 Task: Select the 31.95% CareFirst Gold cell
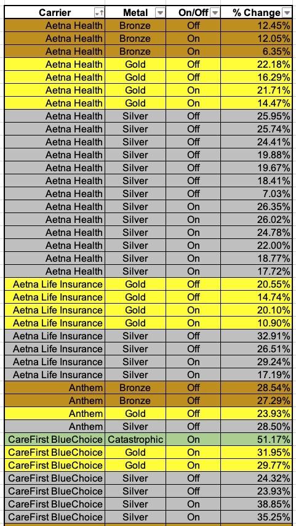pyautogui.click(x=256, y=452)
